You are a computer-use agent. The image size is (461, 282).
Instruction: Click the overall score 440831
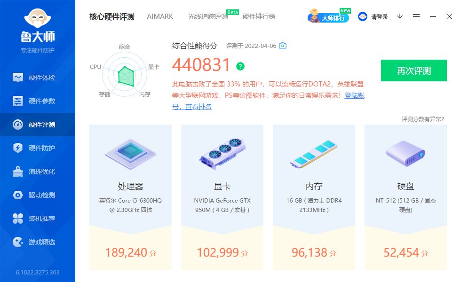coord(201,65)
